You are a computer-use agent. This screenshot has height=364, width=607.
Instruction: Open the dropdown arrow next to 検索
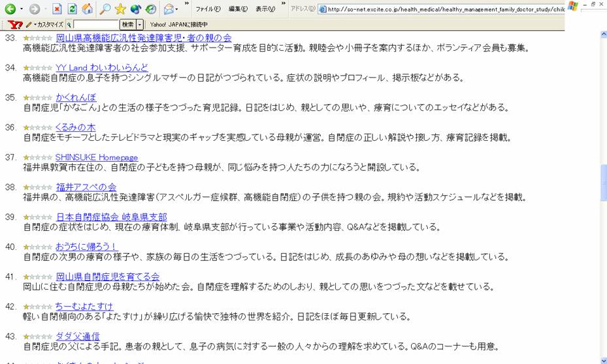[140, 25]
